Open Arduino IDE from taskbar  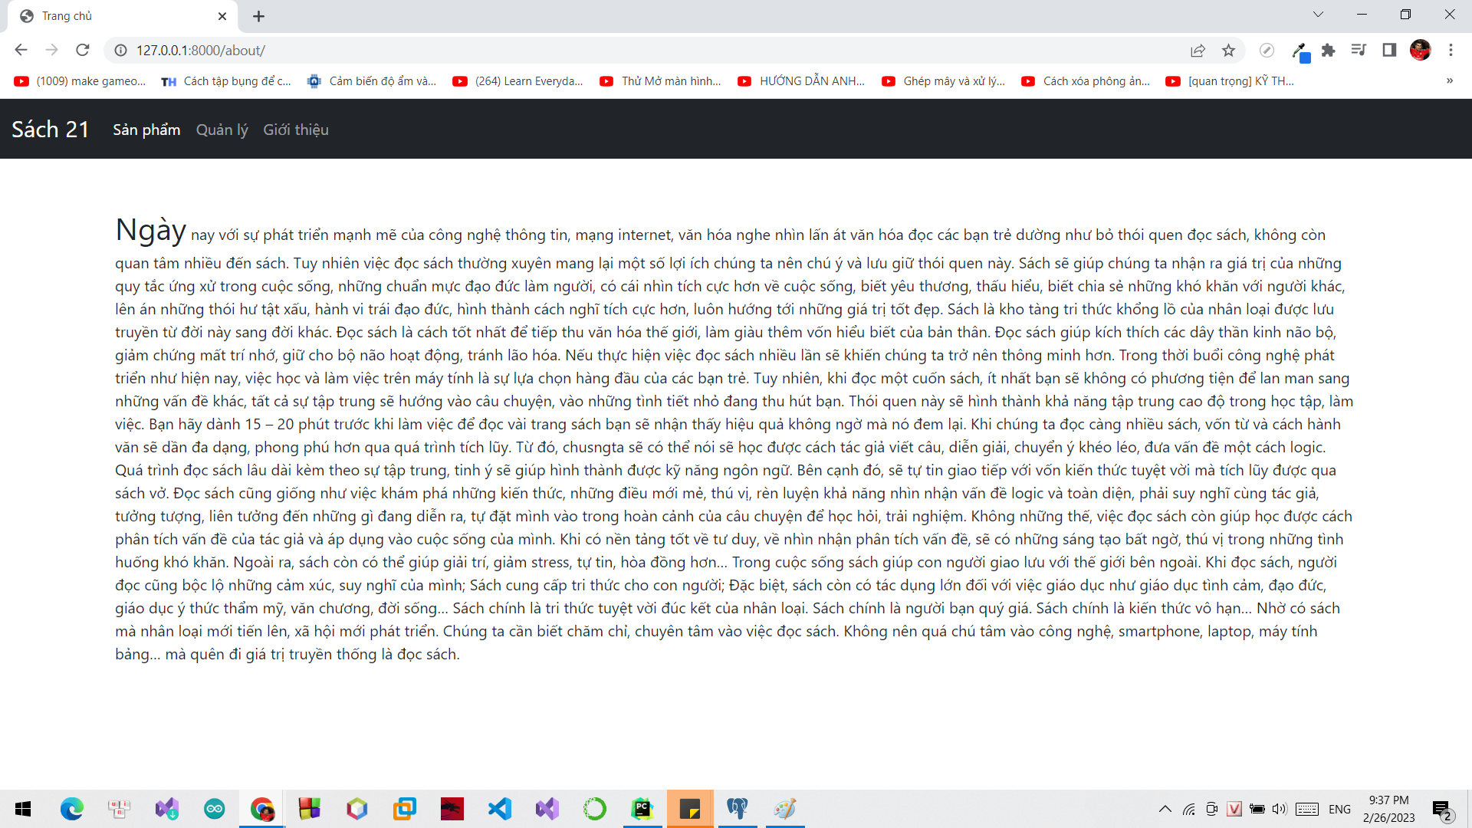point(215,809)
